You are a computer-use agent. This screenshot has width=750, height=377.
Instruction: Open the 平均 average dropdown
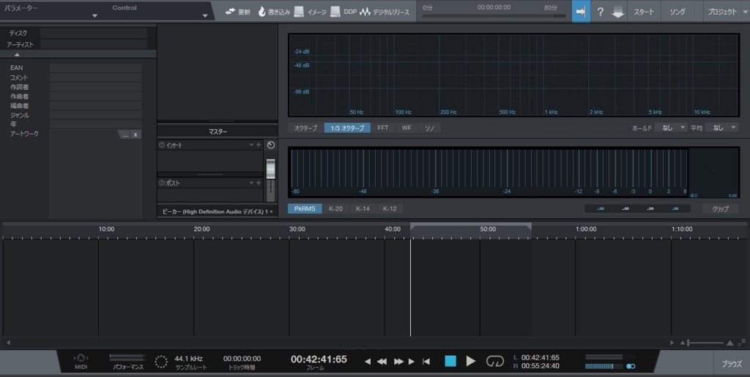(x=721, y=128)
